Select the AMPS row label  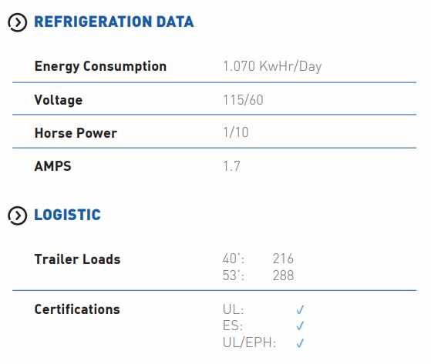(52, 166)
